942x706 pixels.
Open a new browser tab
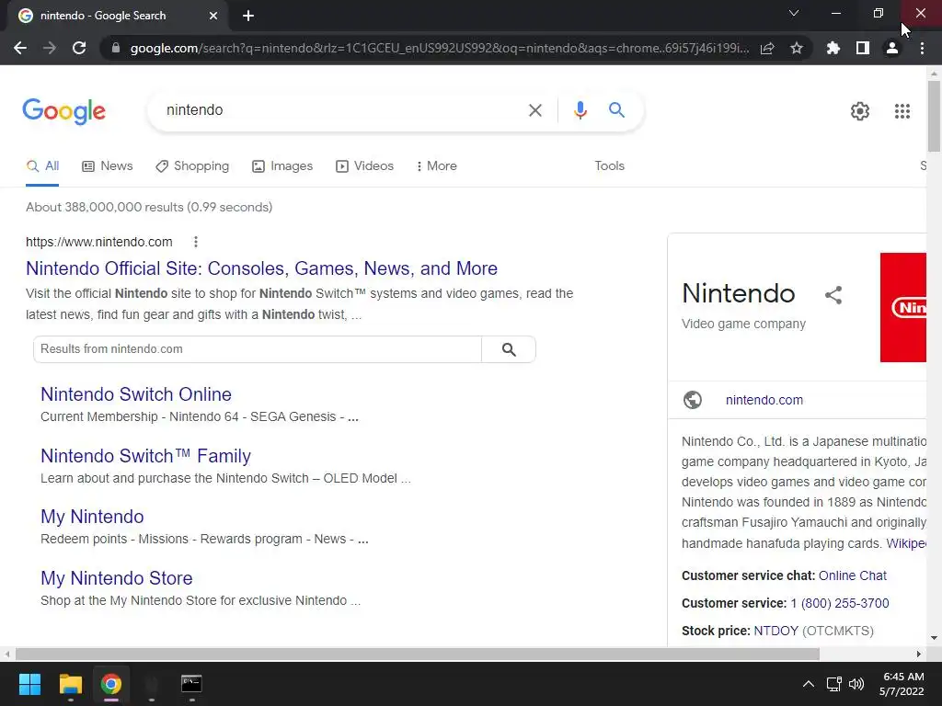(248, 16)
